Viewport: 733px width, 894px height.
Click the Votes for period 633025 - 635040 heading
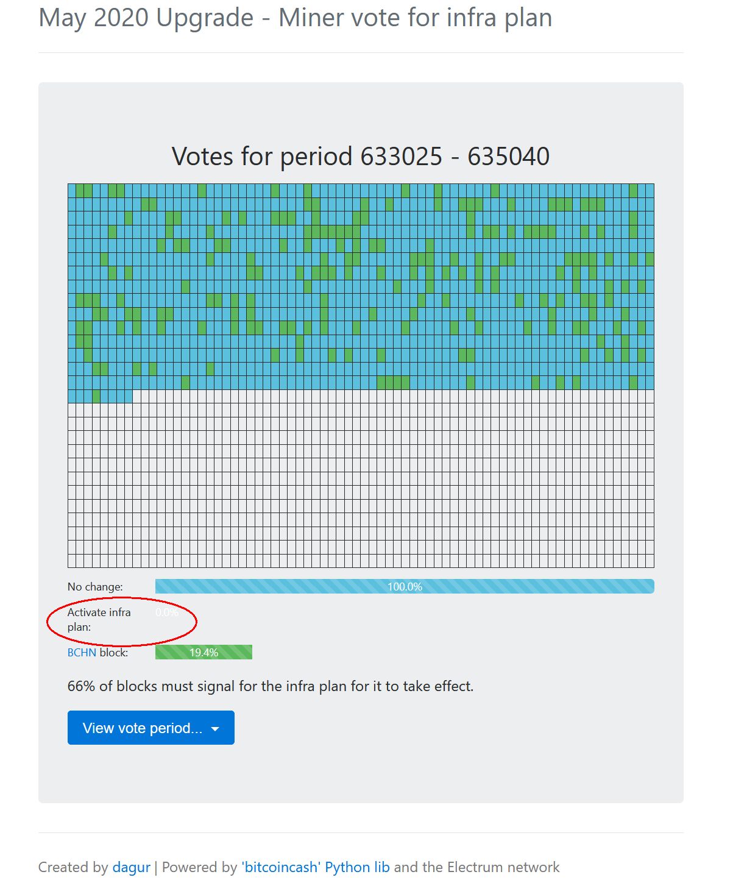[361, 156]
